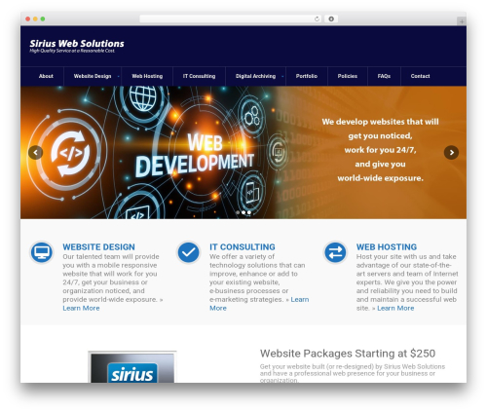Click the IT CONSULTING heading
Screen dimensions: 487x412
tap(243, 246)
